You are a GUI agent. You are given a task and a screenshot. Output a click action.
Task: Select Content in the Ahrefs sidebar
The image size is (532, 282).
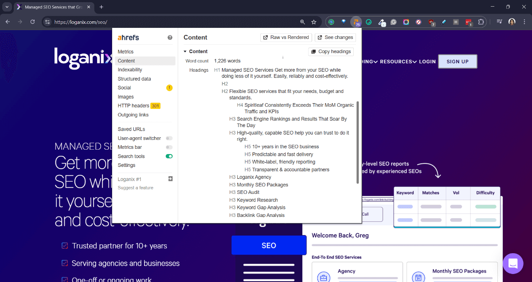[145, 61]
